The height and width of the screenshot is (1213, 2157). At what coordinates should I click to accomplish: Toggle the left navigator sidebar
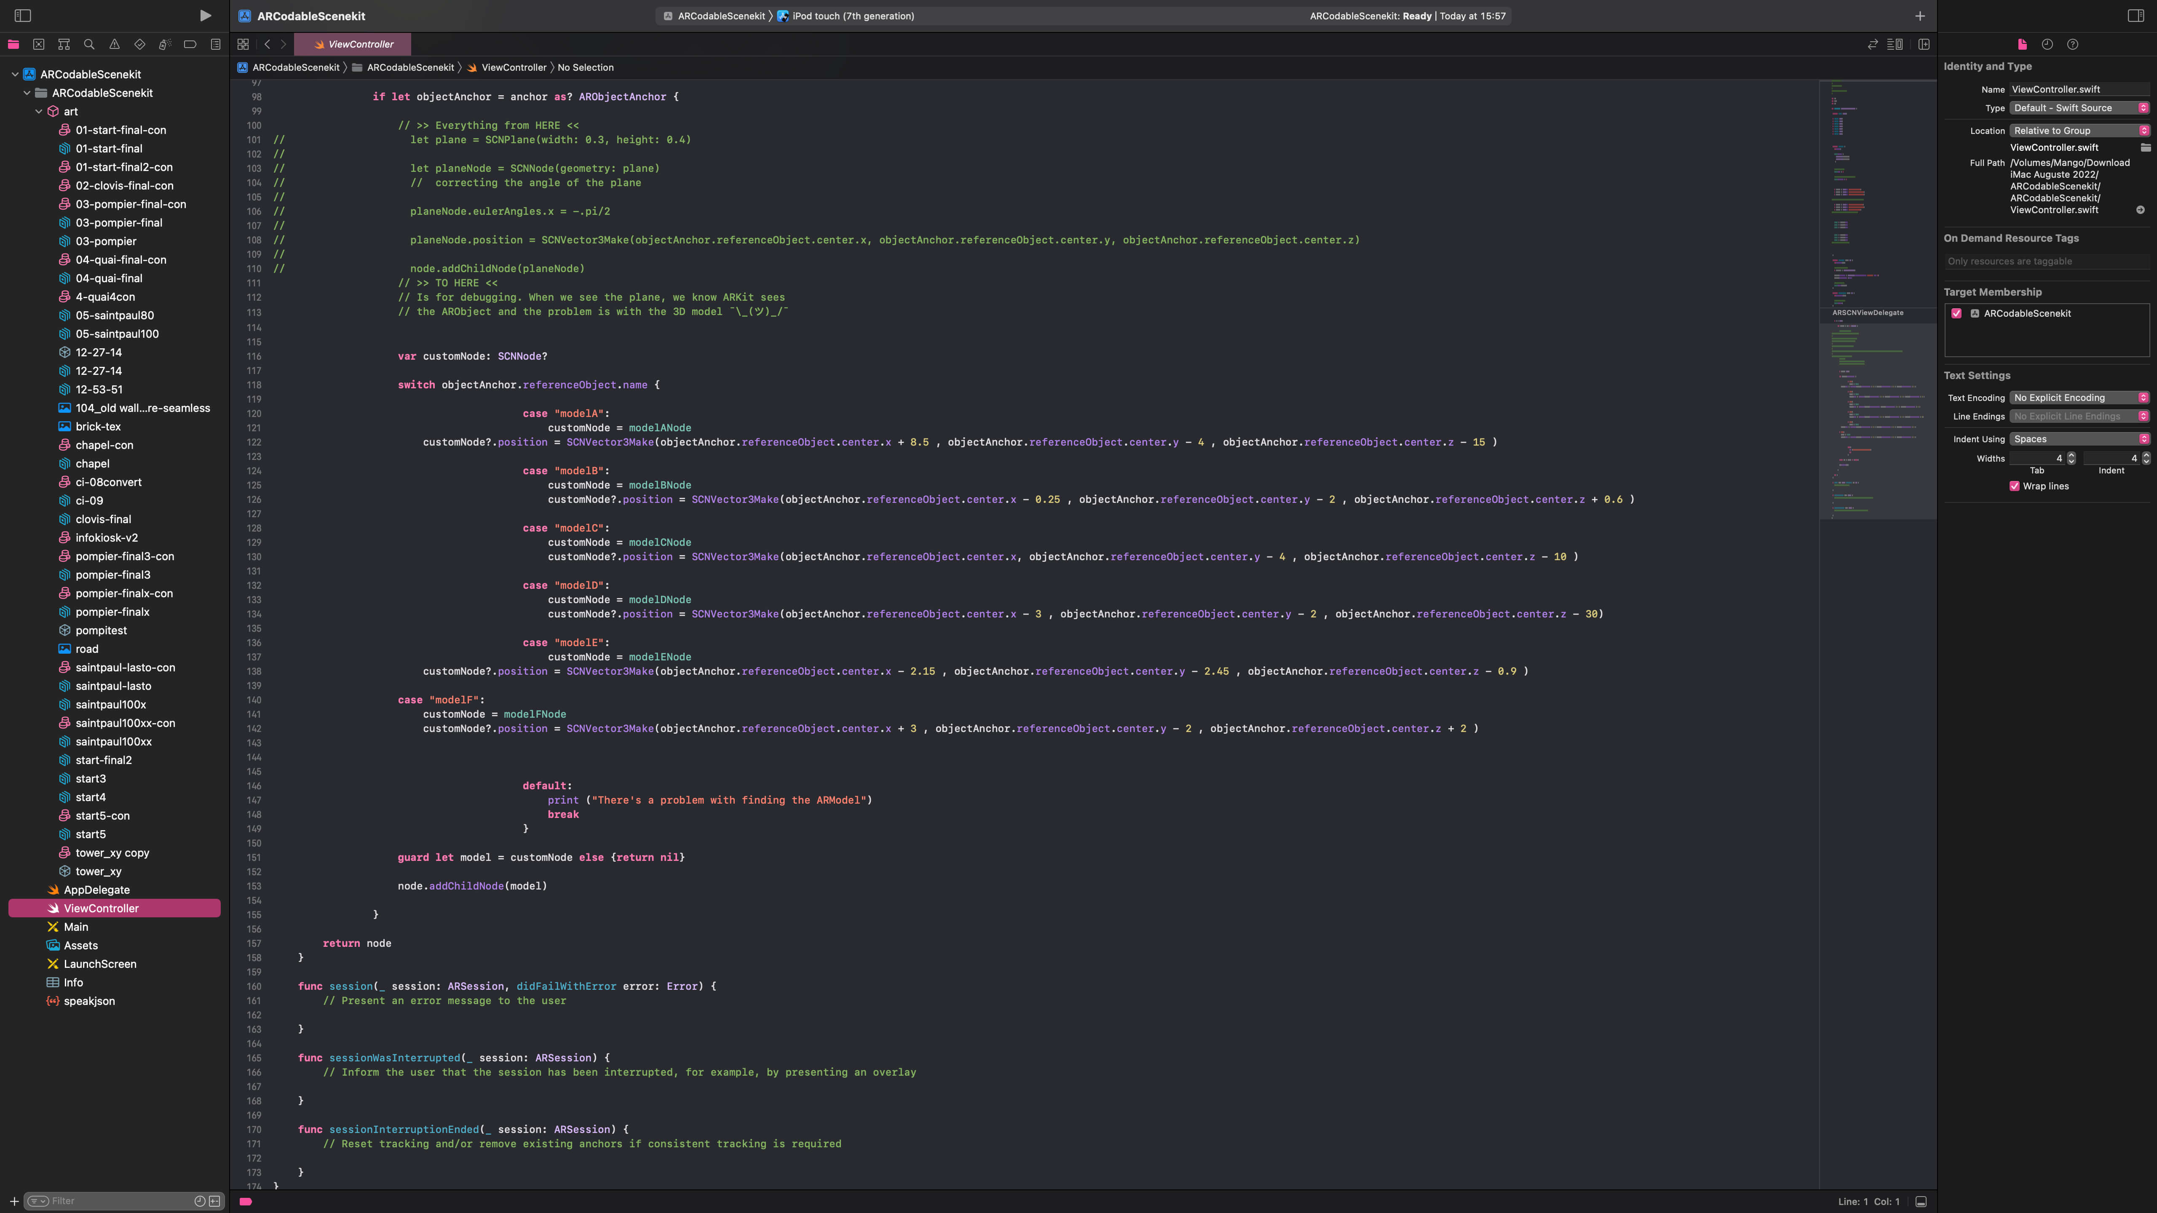[x=23, y=16]
